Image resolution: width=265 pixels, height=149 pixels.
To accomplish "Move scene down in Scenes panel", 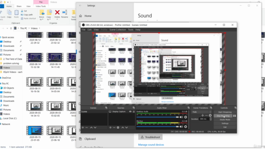I will click(95, 127).
